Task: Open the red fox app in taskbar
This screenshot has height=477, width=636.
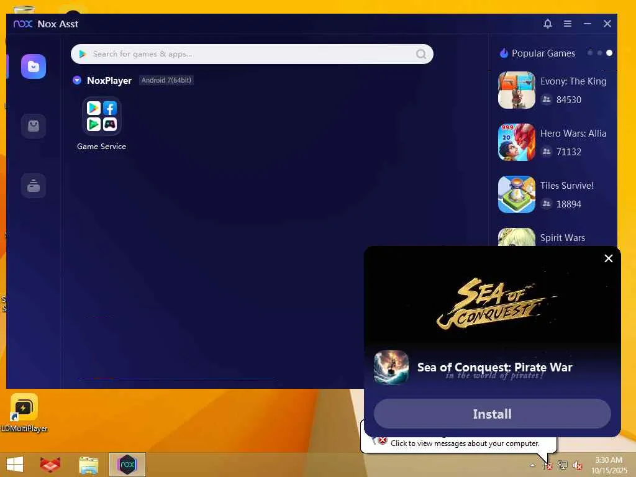Action: (50, 465)
